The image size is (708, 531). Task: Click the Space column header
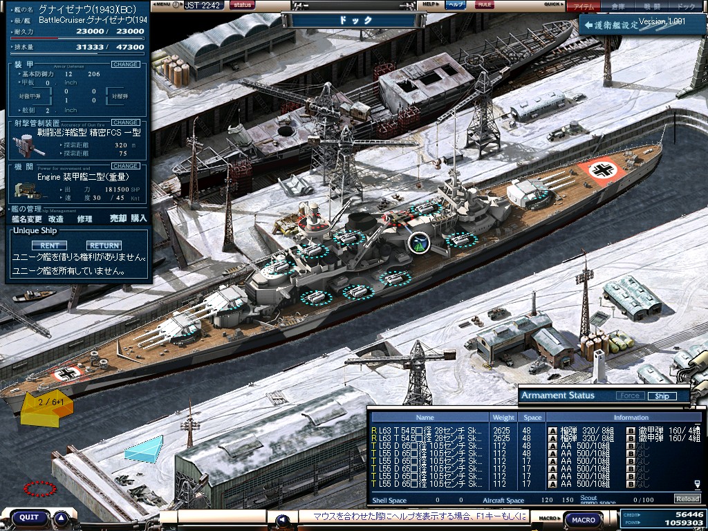pyautogui.click(x=532, y=417)
